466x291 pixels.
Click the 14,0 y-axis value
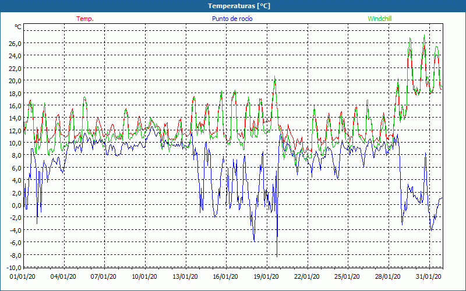(x=15, y=118)
